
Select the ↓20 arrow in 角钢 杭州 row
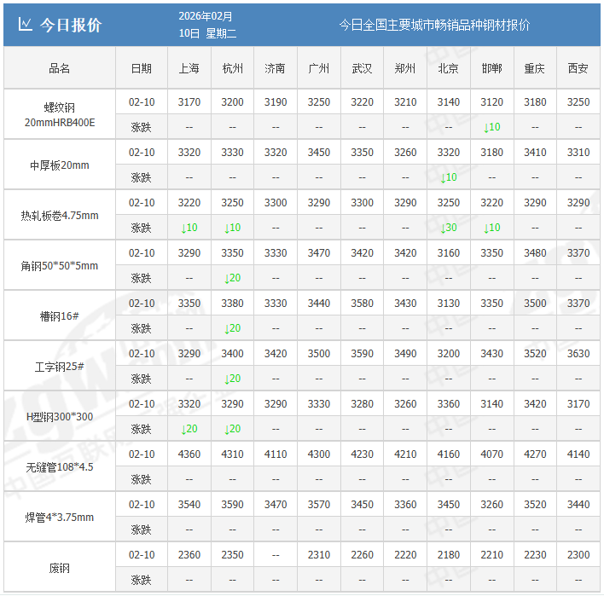232,279
